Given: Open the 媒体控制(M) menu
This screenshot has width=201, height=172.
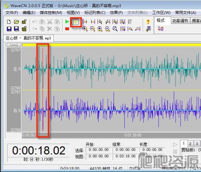Looking at the screenshot, I should coord(51,13).
